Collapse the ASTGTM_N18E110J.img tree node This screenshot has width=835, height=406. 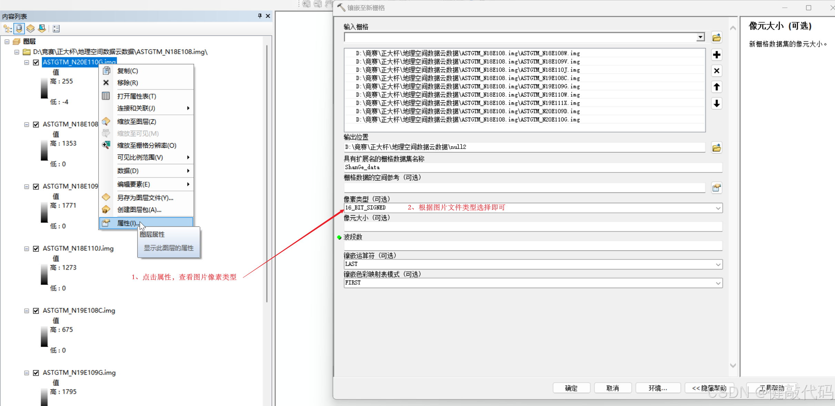coord(27,249)
